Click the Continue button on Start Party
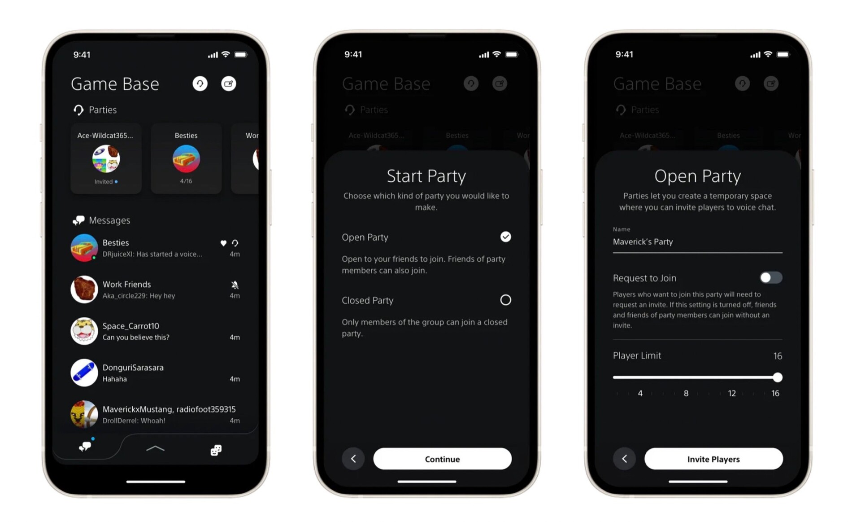This screenshot has width=861, height=522. pos(442,459)
